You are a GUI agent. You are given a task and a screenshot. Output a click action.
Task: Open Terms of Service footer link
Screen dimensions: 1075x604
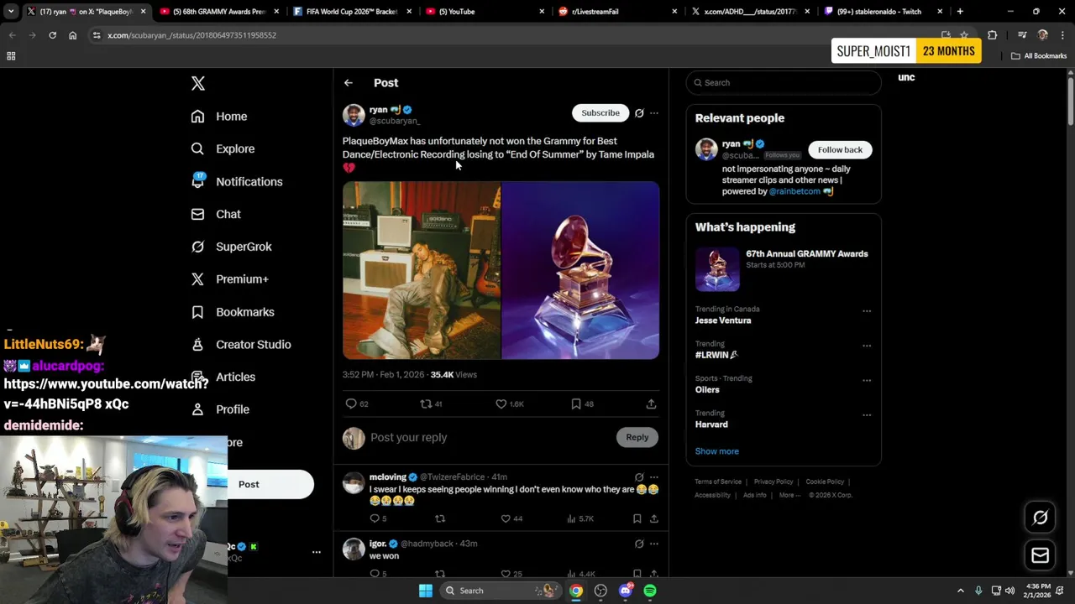(718, 482)
